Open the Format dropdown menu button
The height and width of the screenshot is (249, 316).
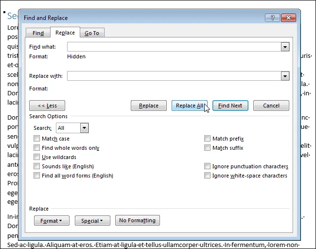52,221
